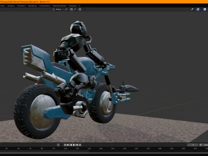
Task: Jump to the previous keyframe
Action: coord(68,145)
